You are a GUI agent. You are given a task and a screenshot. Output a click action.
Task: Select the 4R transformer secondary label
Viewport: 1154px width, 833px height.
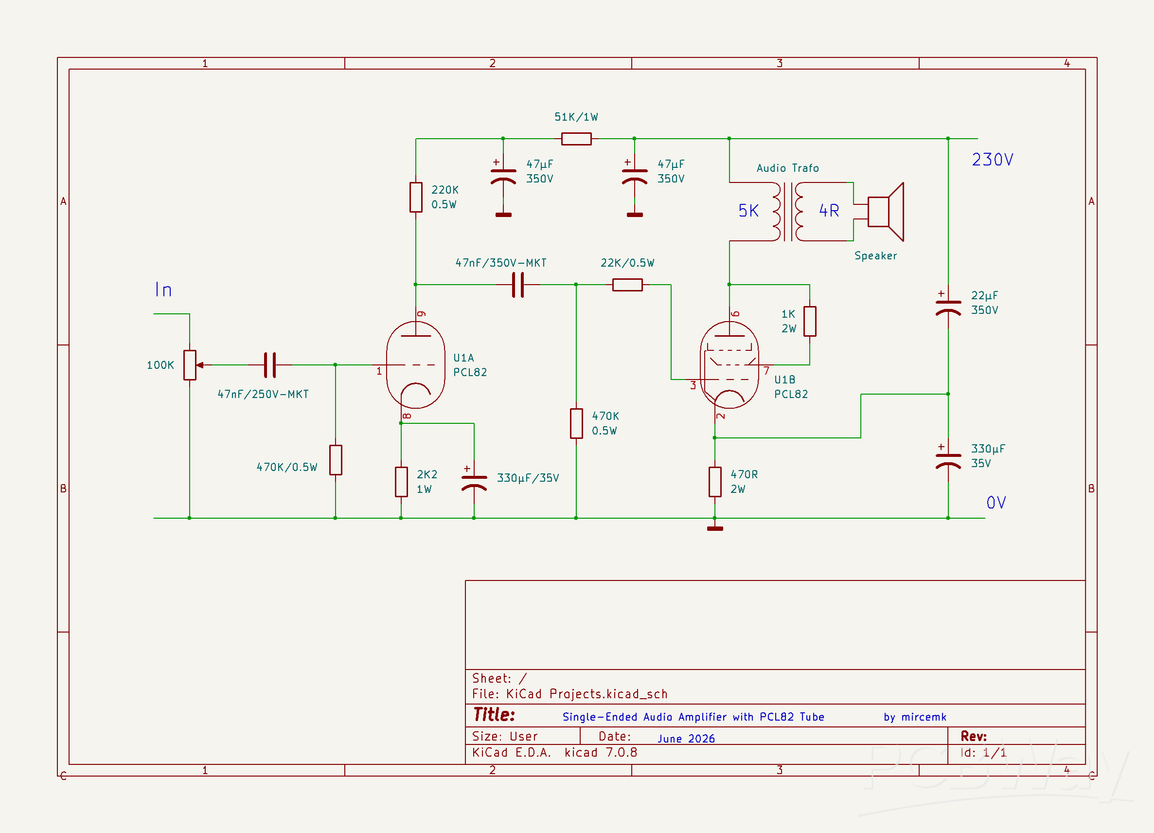pyautogui.click(x=828, y=211)
